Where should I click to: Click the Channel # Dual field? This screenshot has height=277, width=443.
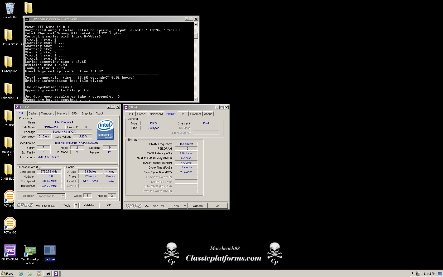(206, 123)
